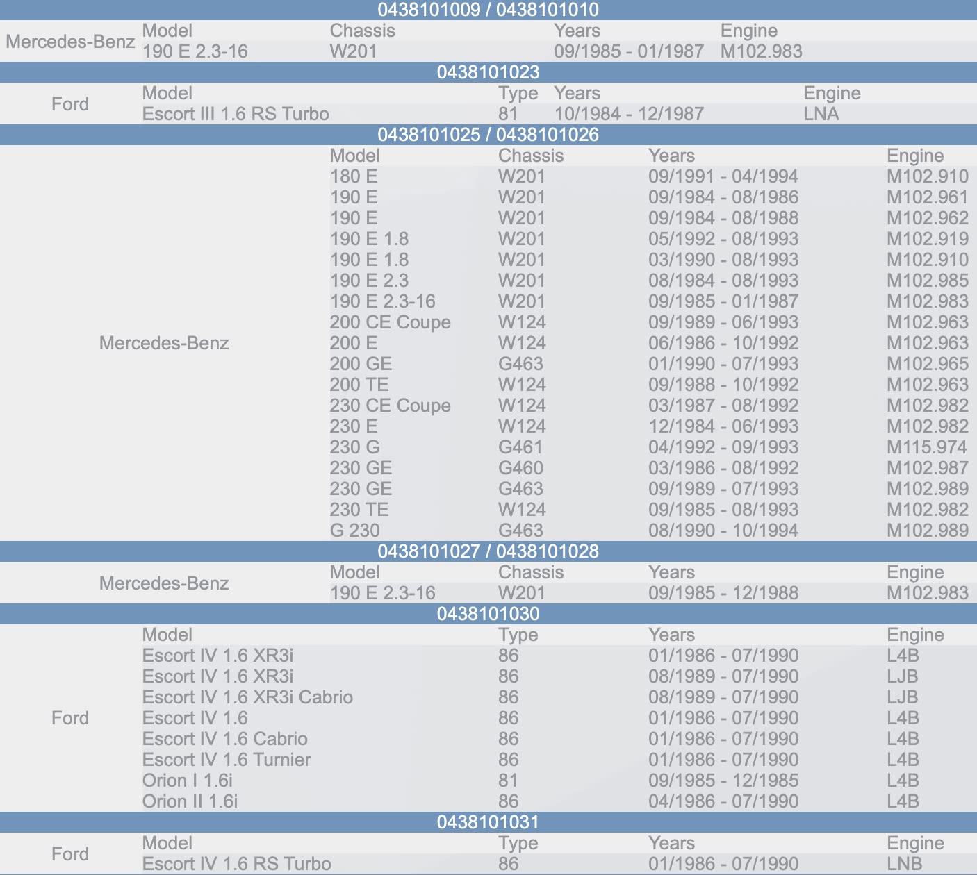Image resolution: width=977 pixels, height=875 pixels.
Task: Select the Escort IV 1.6 RS Turbo model
Action: pos(237,864)
